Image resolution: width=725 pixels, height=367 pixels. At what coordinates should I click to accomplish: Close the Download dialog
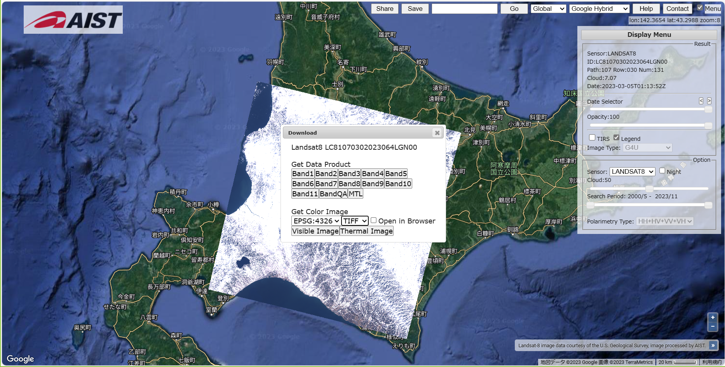437,133
